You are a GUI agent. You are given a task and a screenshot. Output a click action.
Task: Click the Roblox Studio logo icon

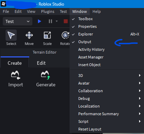[x=3, y=4]
